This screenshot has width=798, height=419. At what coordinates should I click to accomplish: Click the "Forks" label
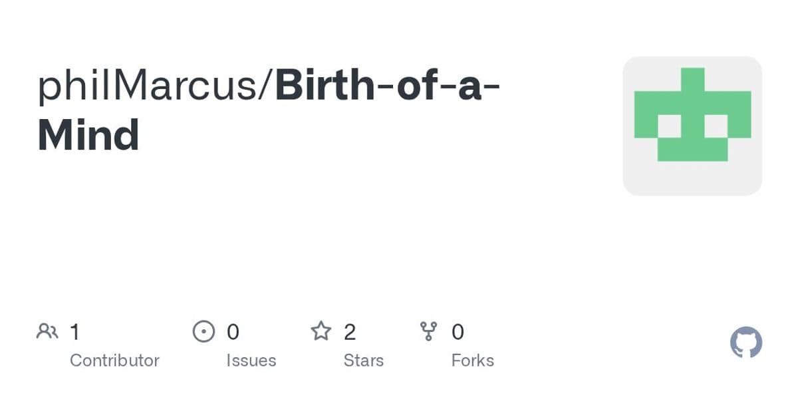pyautogui.click(x=472, y=360)
